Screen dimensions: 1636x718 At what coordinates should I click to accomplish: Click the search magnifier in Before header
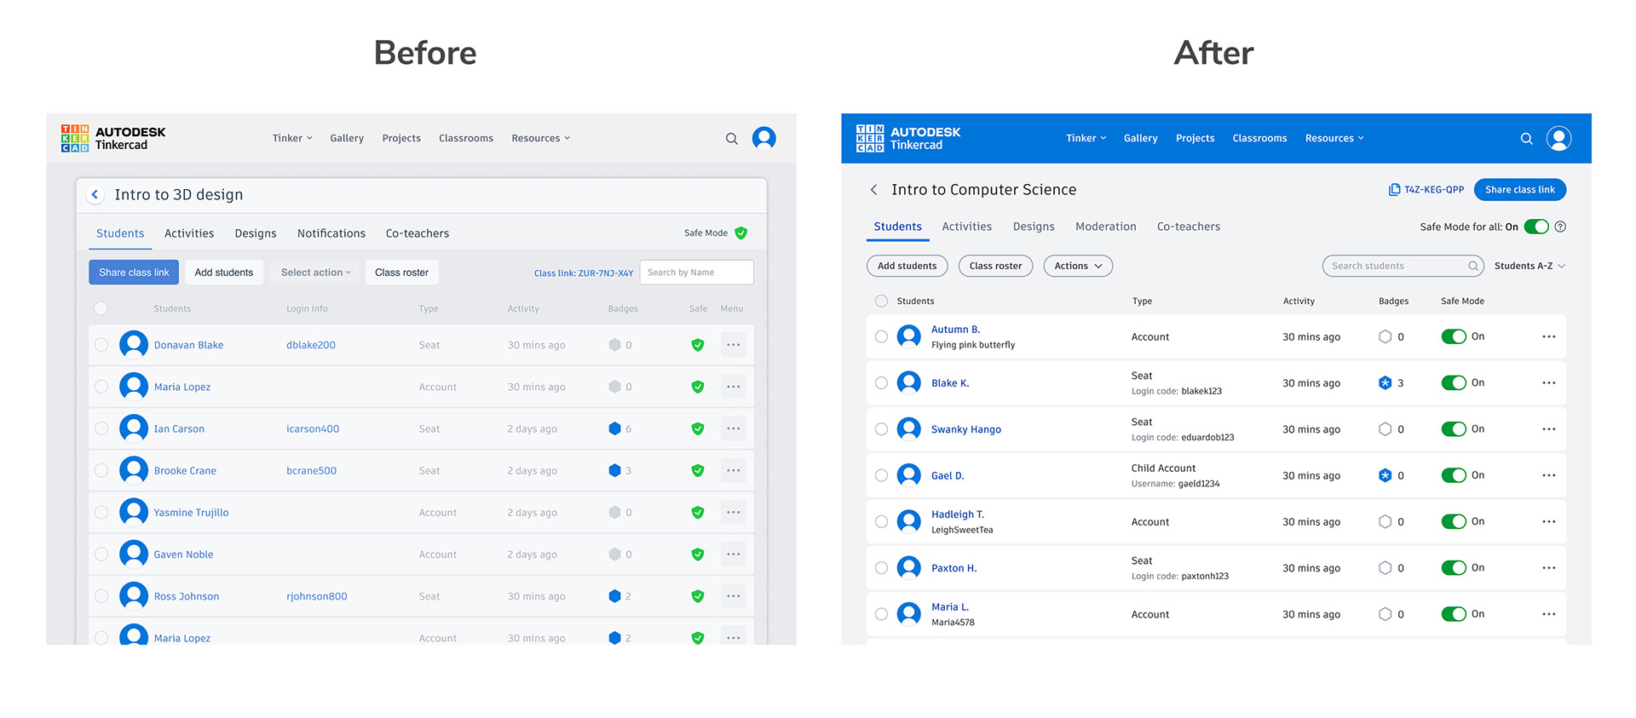click(731, 138)
